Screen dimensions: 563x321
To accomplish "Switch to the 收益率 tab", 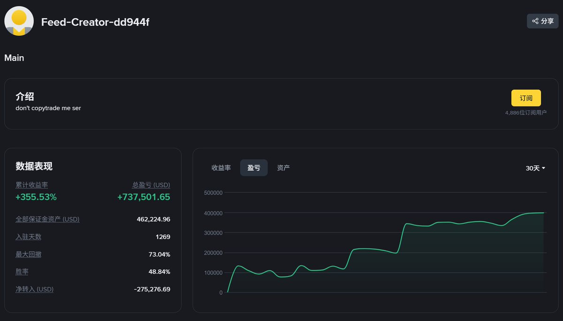I will point(221,168).
